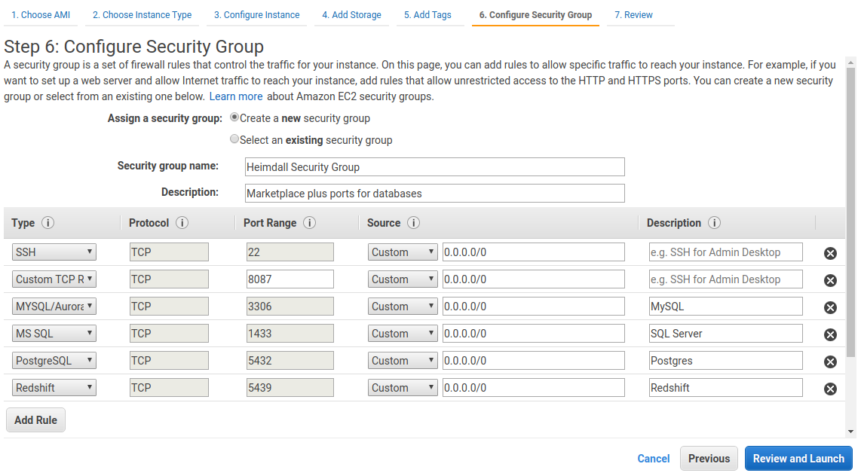Delete the Redshift rule row
This screenshot has width=861, height=476.
(x=830, y=389)
